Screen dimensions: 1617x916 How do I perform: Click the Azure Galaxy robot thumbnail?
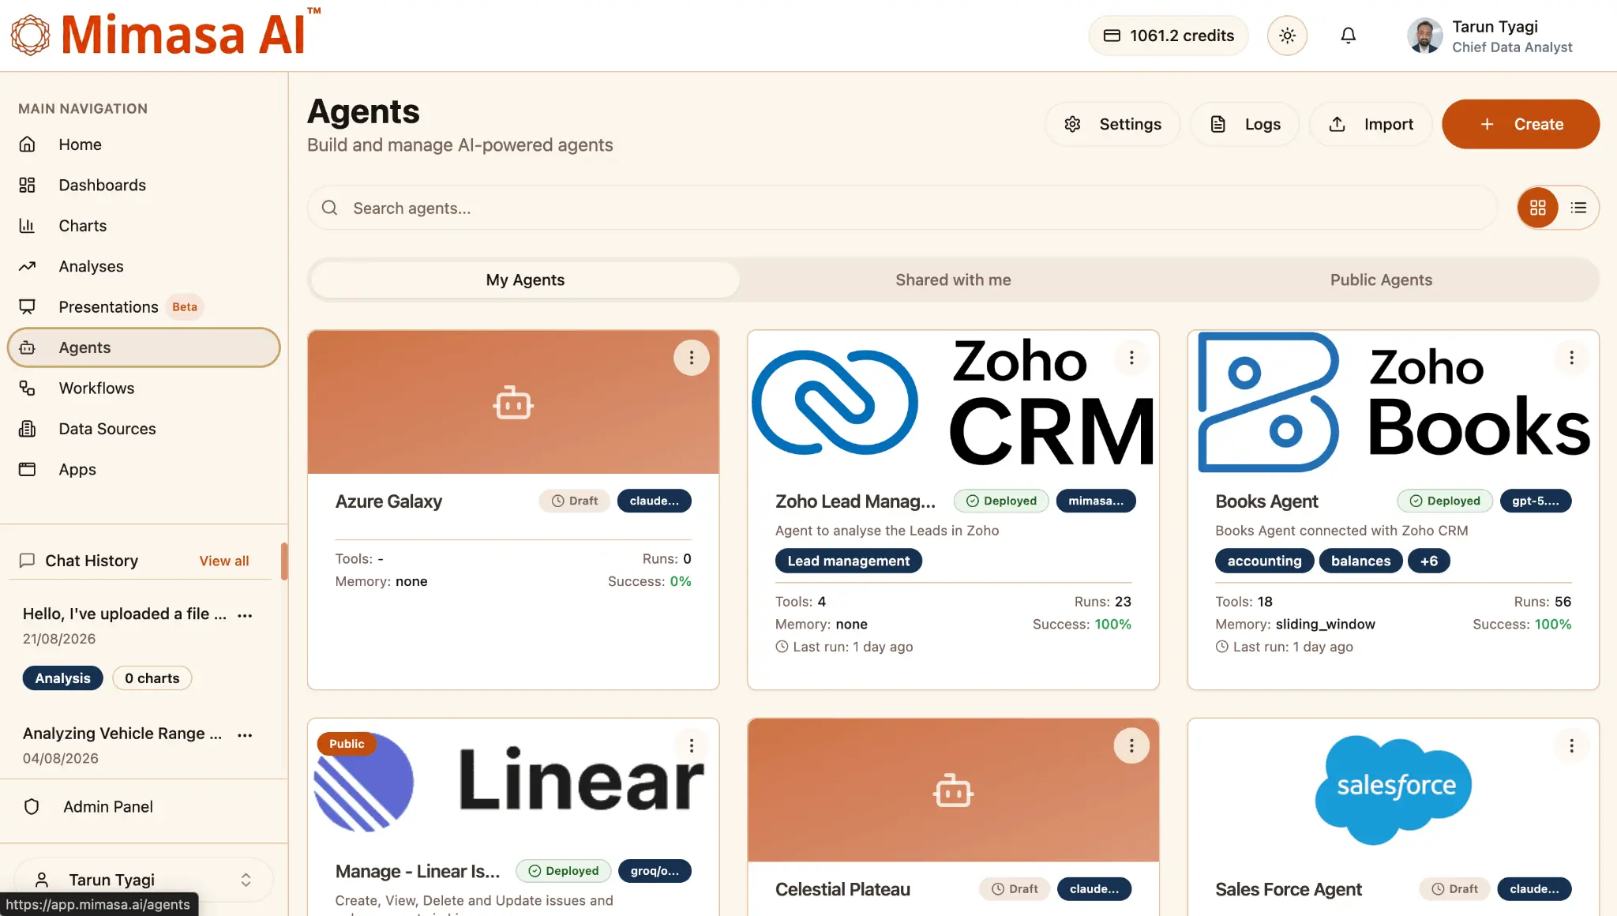pyautogui.click(x=513, y=403)
